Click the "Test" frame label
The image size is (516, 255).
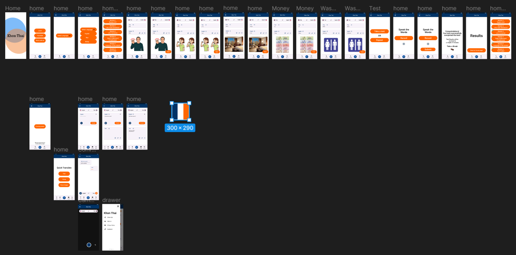(375, 8)
